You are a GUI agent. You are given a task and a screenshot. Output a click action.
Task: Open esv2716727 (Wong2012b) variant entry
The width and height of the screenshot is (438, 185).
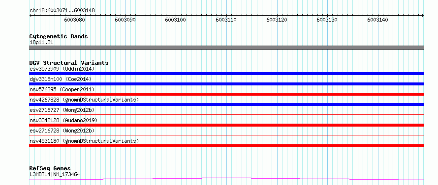[62, 110]
